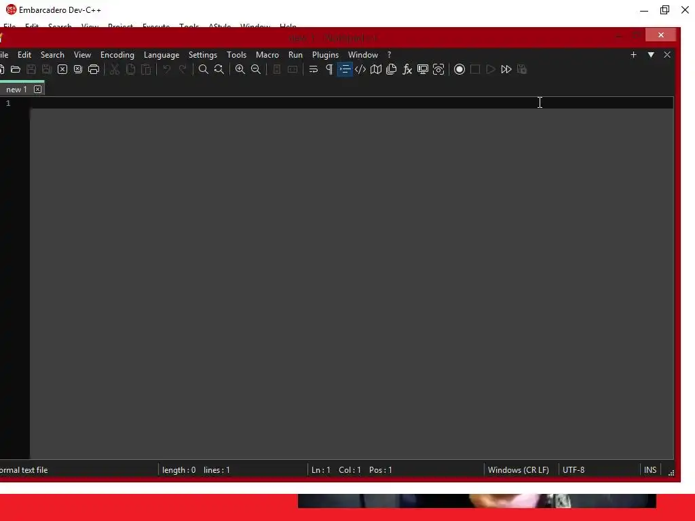This screenshot has width=695, height=521.
Task: Click the Zoom Out icon
Action: coord(256,69)
